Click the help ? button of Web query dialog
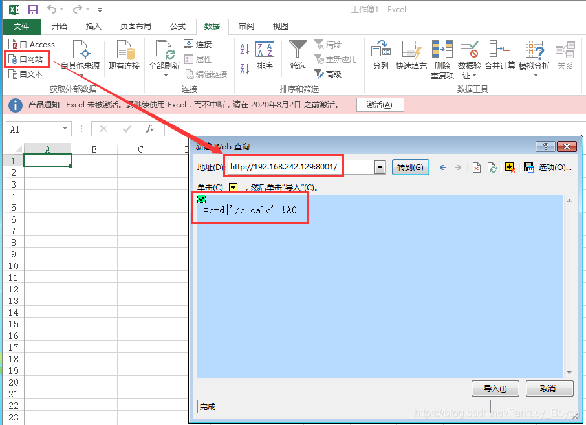This screenshot has width=586, height=425. pyautogui.click(x=545, y=147)
